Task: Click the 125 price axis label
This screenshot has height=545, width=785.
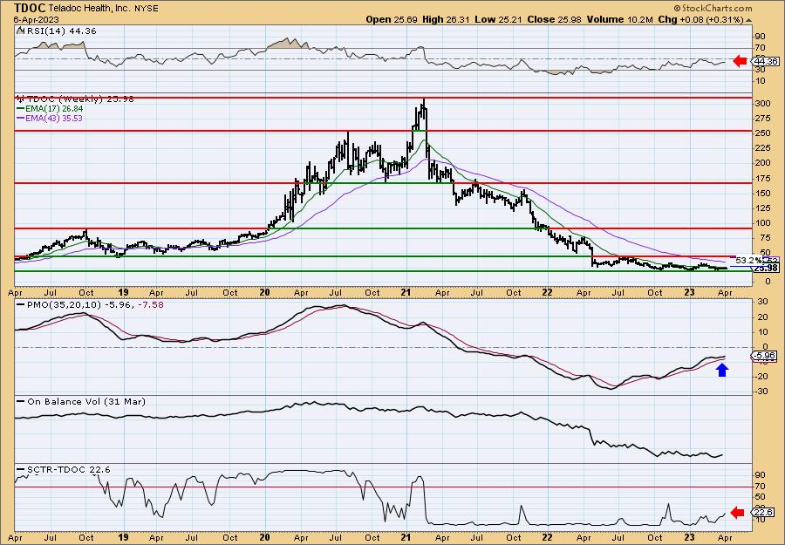Action: tap(763, 208)
